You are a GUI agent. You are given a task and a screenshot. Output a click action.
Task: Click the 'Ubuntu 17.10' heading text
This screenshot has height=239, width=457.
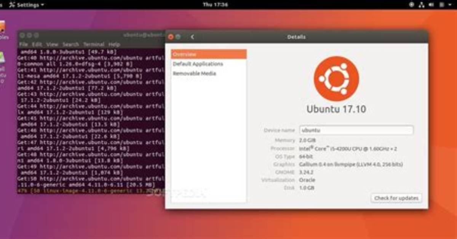336,109
